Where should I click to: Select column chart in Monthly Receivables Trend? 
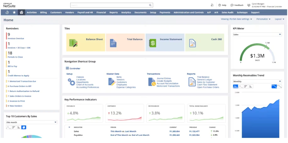(x=251, y=87)
